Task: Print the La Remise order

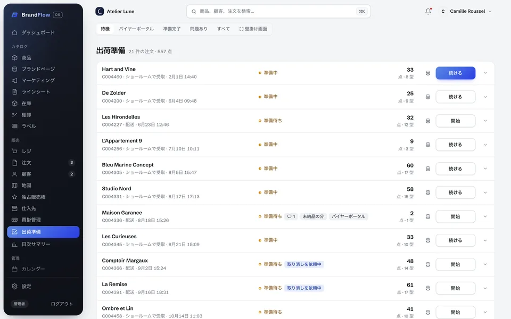Action: pyautogui.click(x=428, y=288)
